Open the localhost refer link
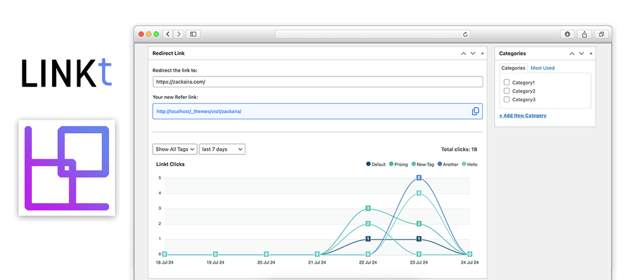The width and height of the screenshot is (626, 280). [x=198, y=111]
